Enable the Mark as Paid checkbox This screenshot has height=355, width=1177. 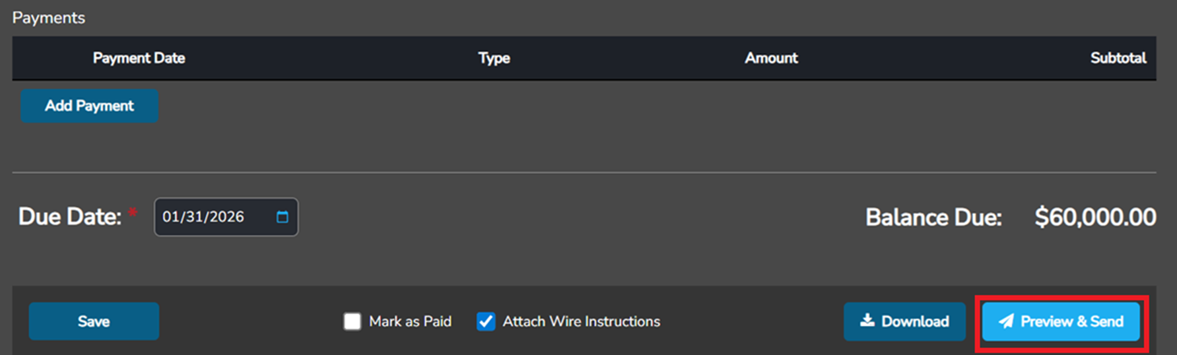click(x=353, y=321)
